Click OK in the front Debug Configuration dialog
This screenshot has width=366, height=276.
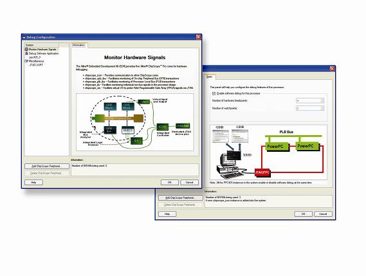(x=170, y=182)
